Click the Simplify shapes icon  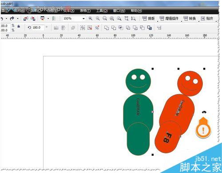[128, 28]
